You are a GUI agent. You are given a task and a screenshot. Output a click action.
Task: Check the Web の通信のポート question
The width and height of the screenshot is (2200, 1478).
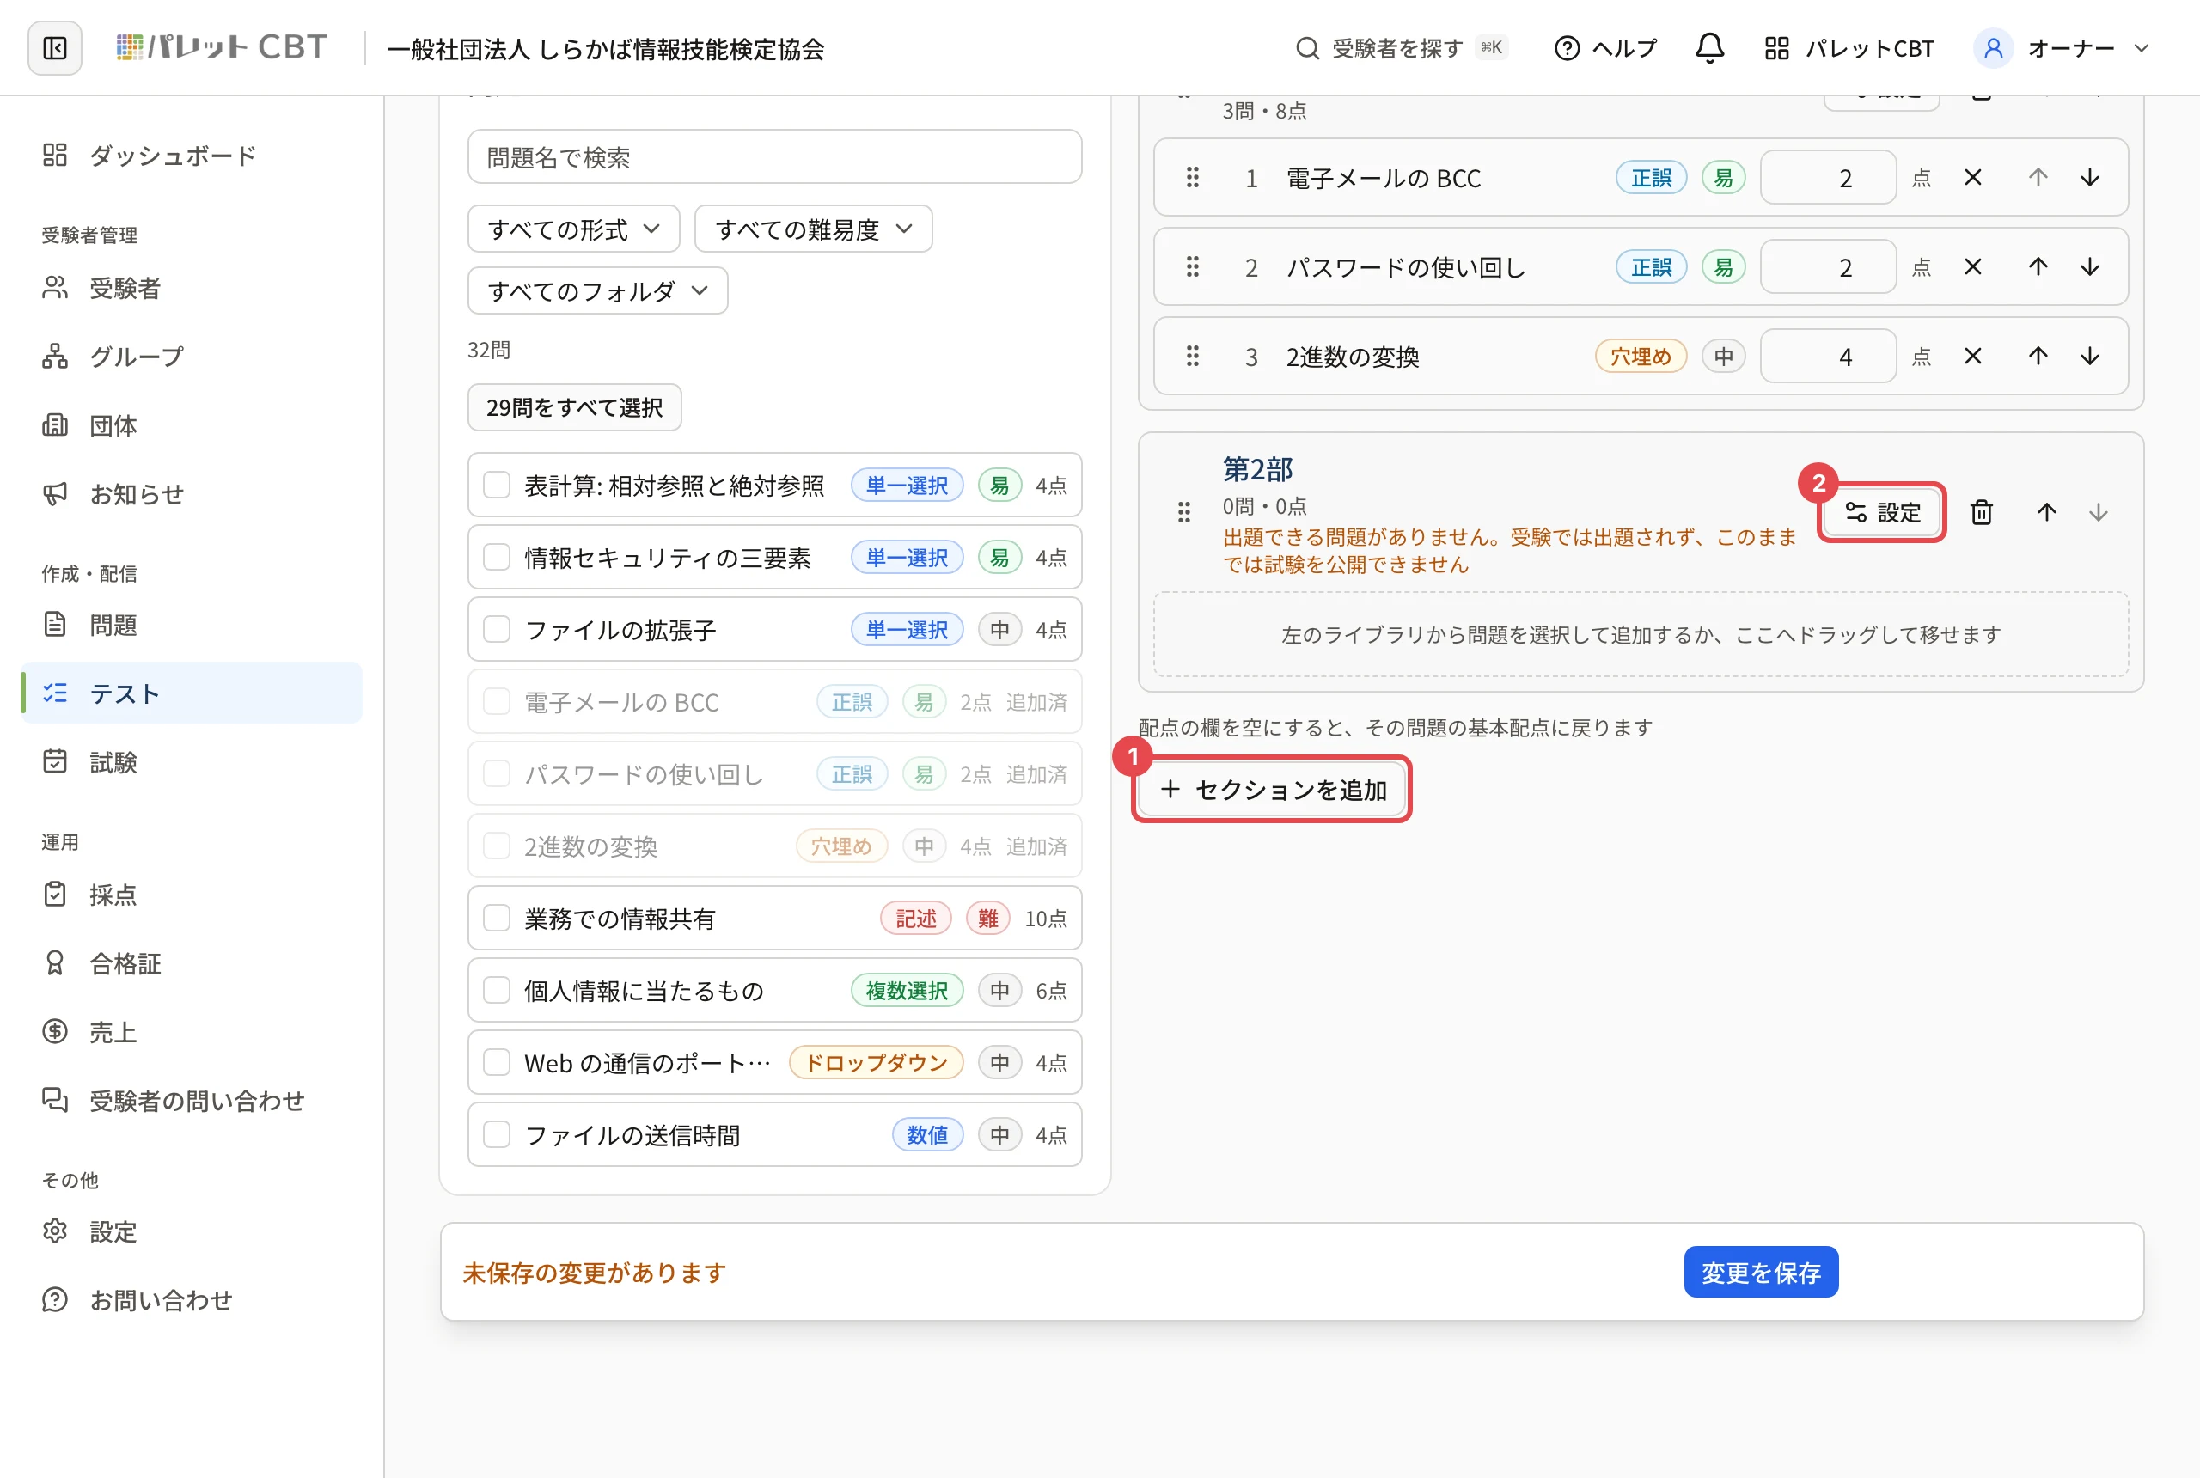(x=497, y=1062)
